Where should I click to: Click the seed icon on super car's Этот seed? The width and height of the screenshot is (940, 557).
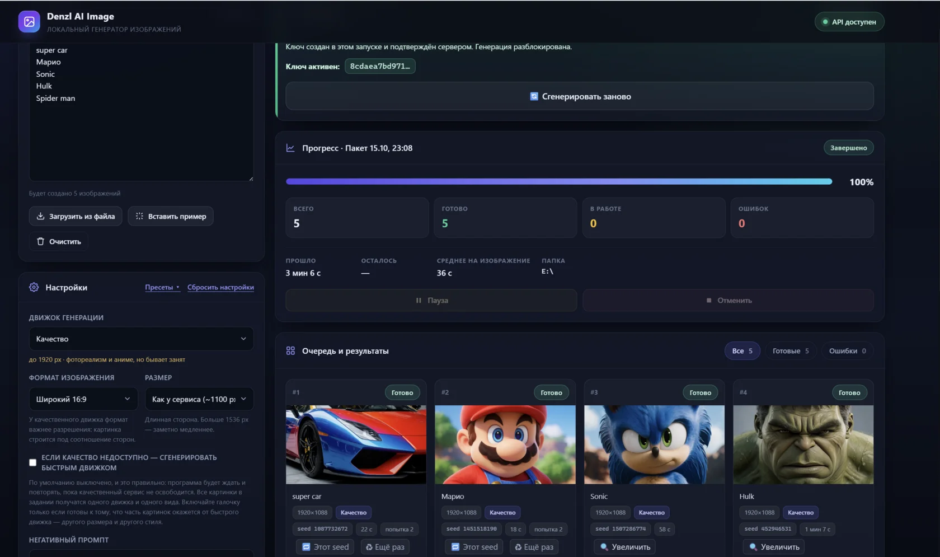pyautogui.click(x=306, y=547)
